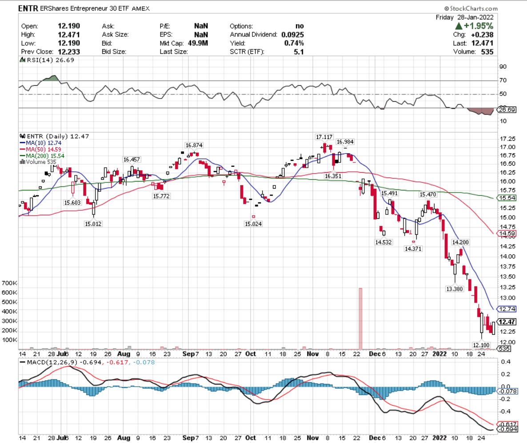
Task: Click the Volume legend bar icon
Action: [23, 162]
